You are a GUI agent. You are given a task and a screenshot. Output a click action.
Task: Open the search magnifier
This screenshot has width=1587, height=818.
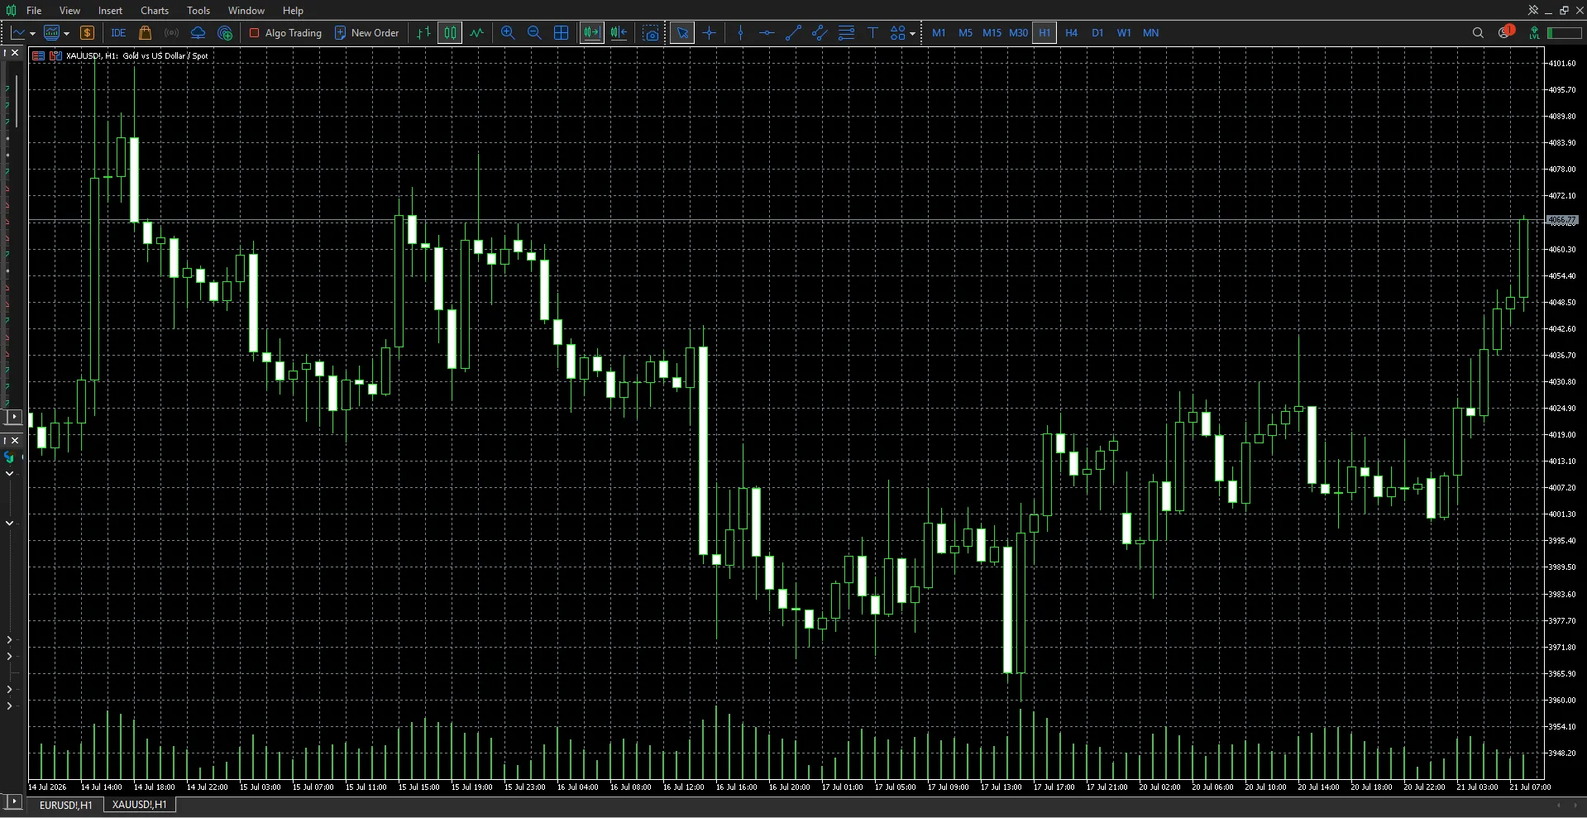pos(1478,33)
